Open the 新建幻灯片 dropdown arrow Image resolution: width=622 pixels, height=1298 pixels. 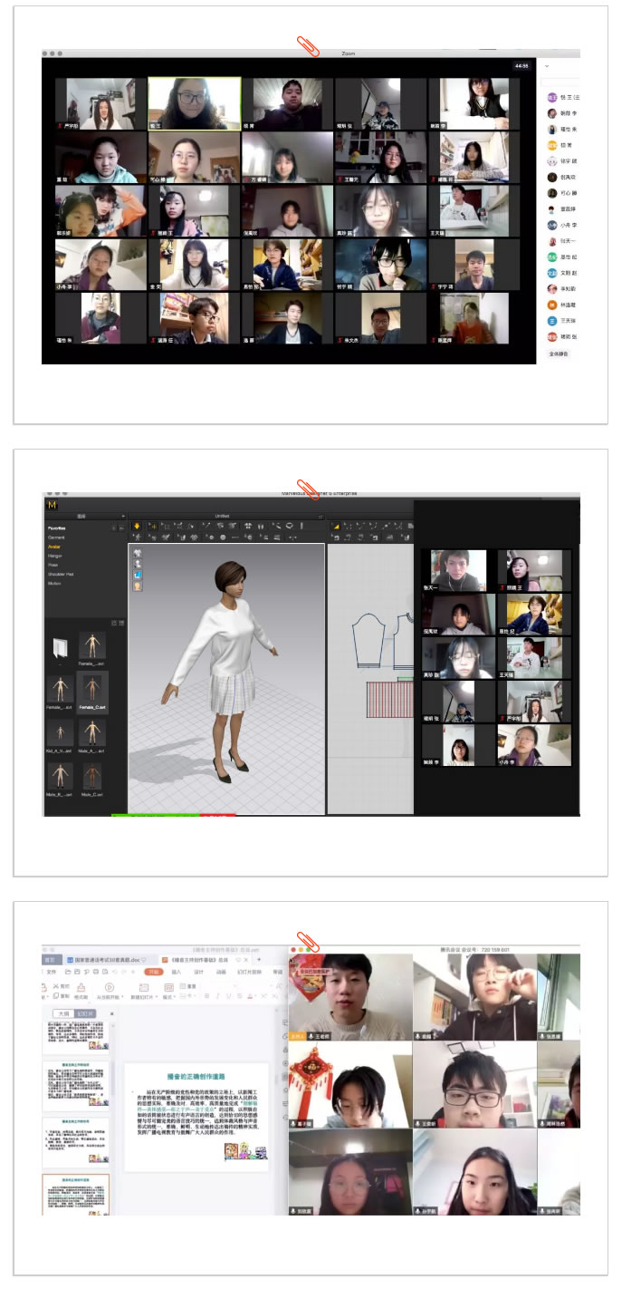pyautogui.click(x=157, y=997)
